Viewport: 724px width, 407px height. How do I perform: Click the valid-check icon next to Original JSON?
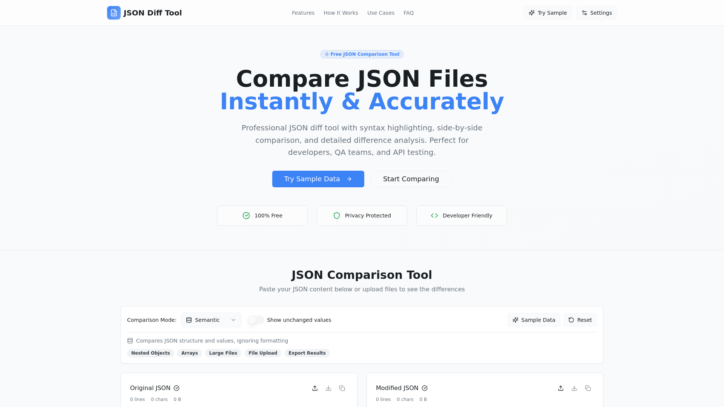pyautogui.click(x=176, y=388)
